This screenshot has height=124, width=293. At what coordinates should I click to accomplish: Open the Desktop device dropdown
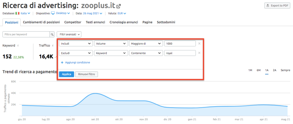(x=61, y=13)
